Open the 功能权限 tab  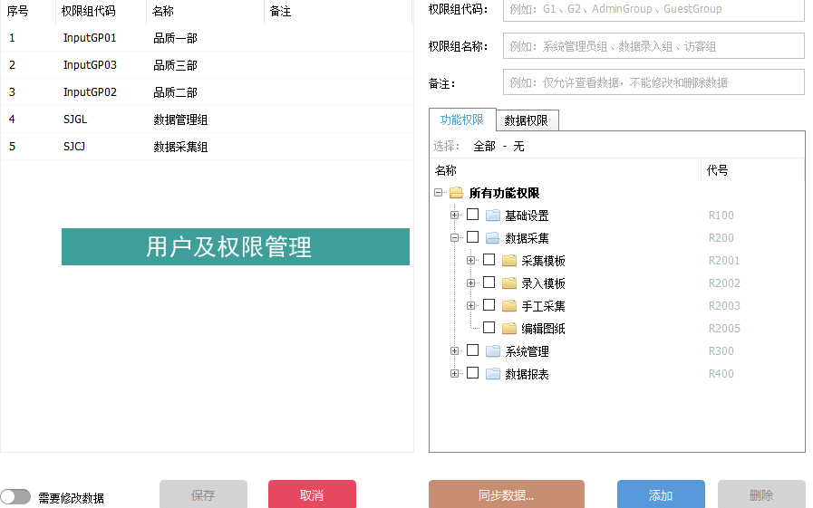pos(462,120)
